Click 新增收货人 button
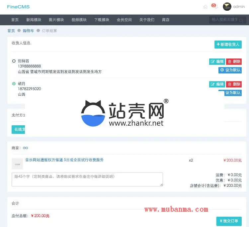 pos(228,45)
